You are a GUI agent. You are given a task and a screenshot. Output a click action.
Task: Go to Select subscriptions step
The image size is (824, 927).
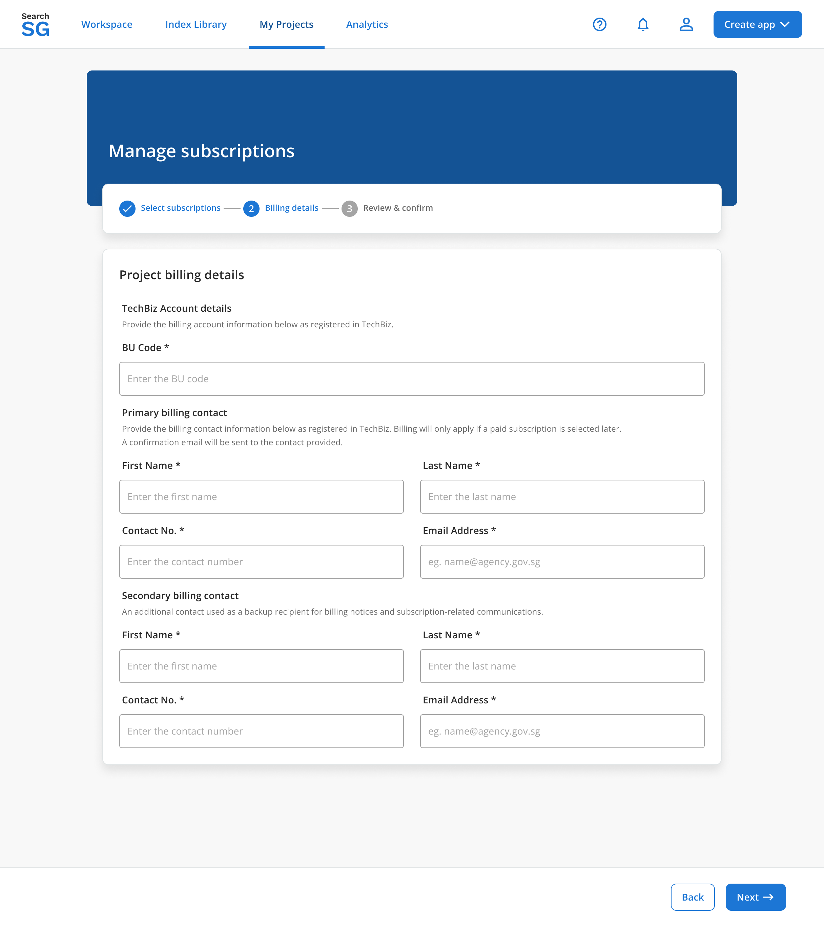click(181, 208)
